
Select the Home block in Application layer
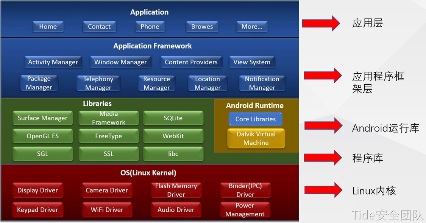point(48,26)
